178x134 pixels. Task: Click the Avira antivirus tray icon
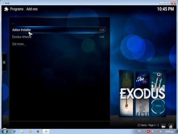point(148,131)
